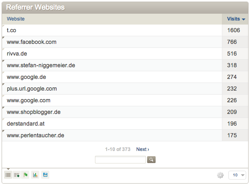Go to Next page of results
This screenshot has height=186, width=251.
pos(143,149)
